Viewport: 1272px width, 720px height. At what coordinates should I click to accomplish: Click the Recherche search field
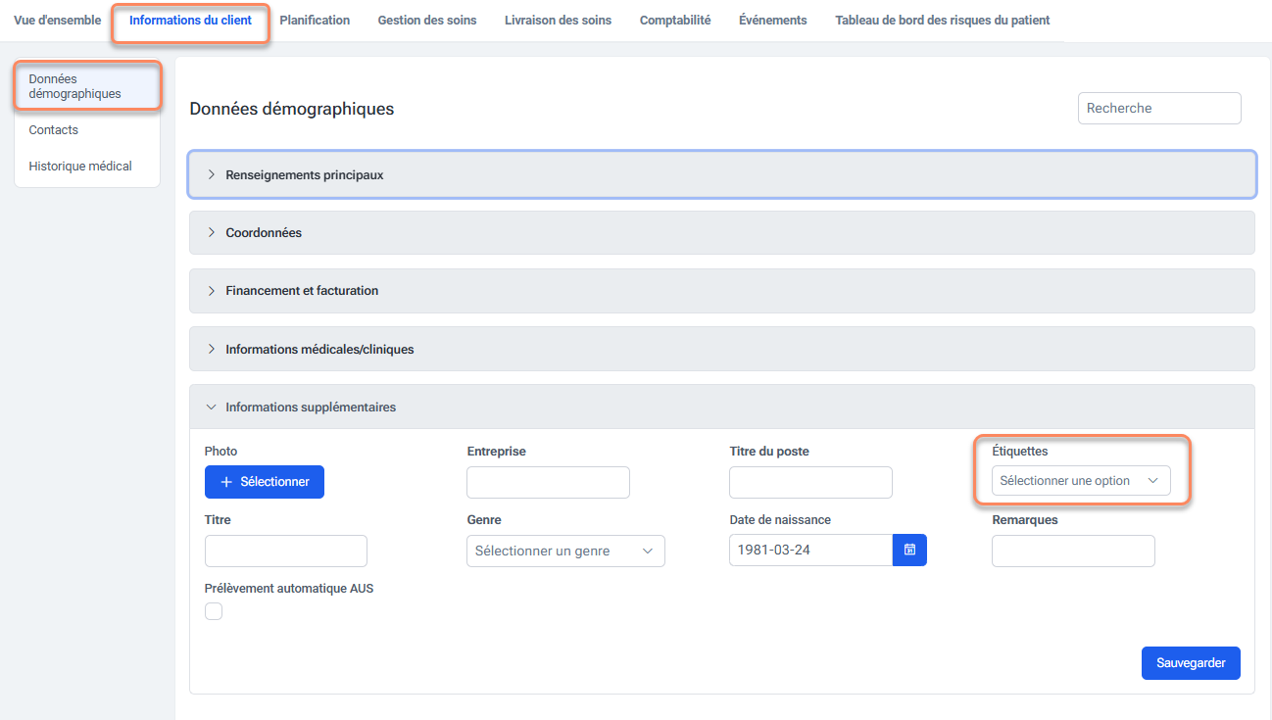pos(1159,109)
